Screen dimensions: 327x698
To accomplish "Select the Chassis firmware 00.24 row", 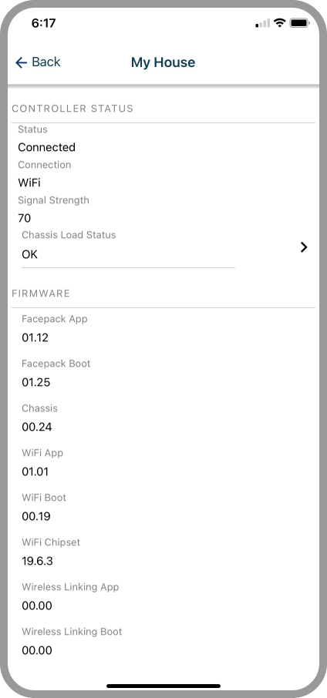I will point(163,418).
